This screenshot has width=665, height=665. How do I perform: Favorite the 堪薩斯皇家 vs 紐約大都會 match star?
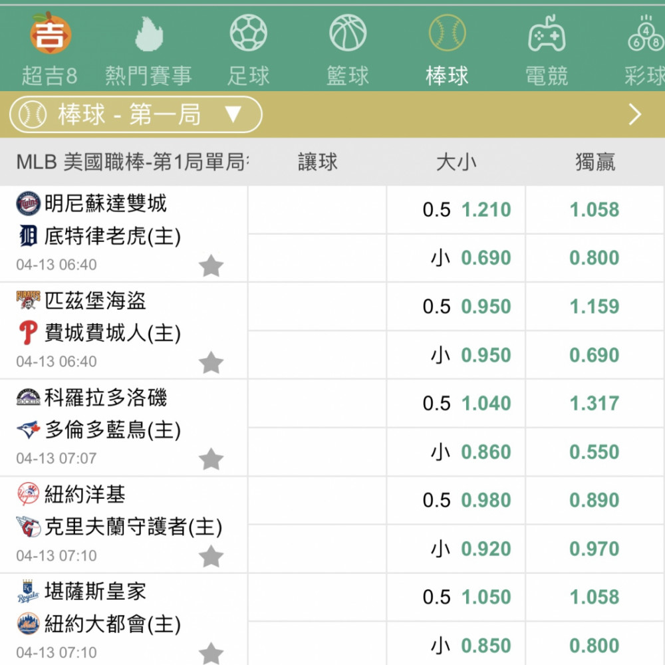click(x=211, y=653)
